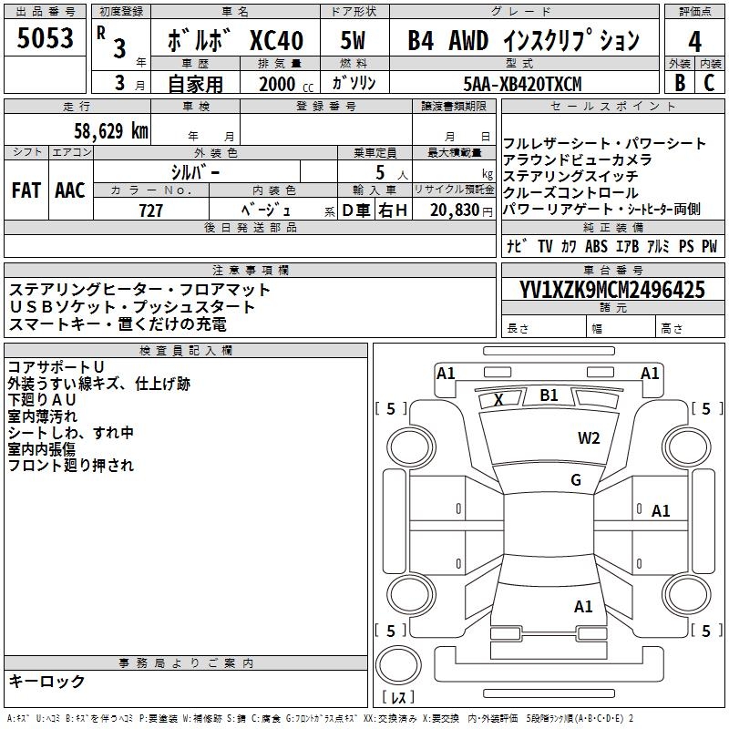Click the 車台番号 header label
The width and height of the screenshot is (729, 729).
point(612,270)
